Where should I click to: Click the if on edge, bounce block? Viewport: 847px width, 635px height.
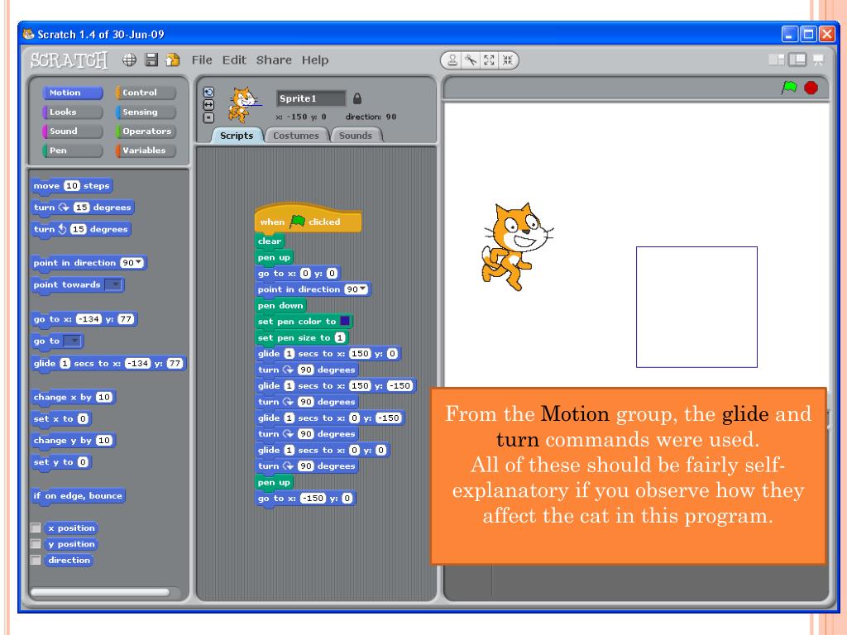pyautogui.click(x=78, y=496)
